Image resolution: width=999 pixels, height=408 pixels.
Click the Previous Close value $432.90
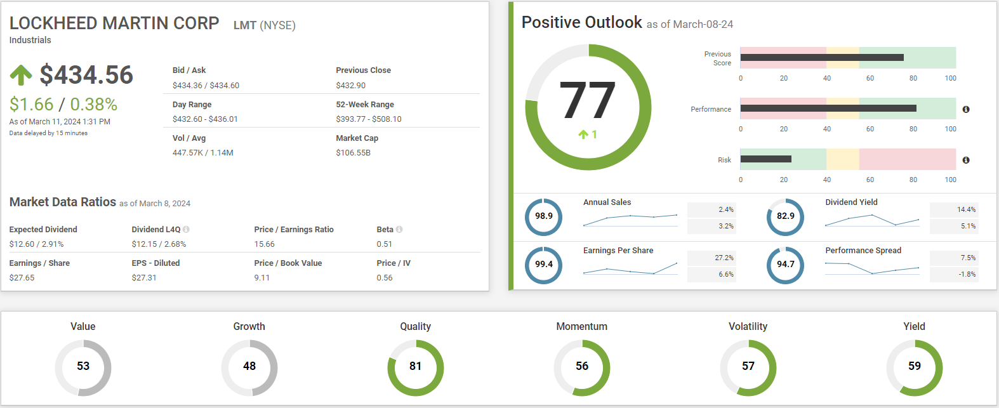pos(351,86)
